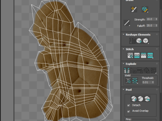The image size is (162, 121).
Task: Click Flatten by Polygon Angle icon
Action: pyautogui.click(x=133, y=70)
